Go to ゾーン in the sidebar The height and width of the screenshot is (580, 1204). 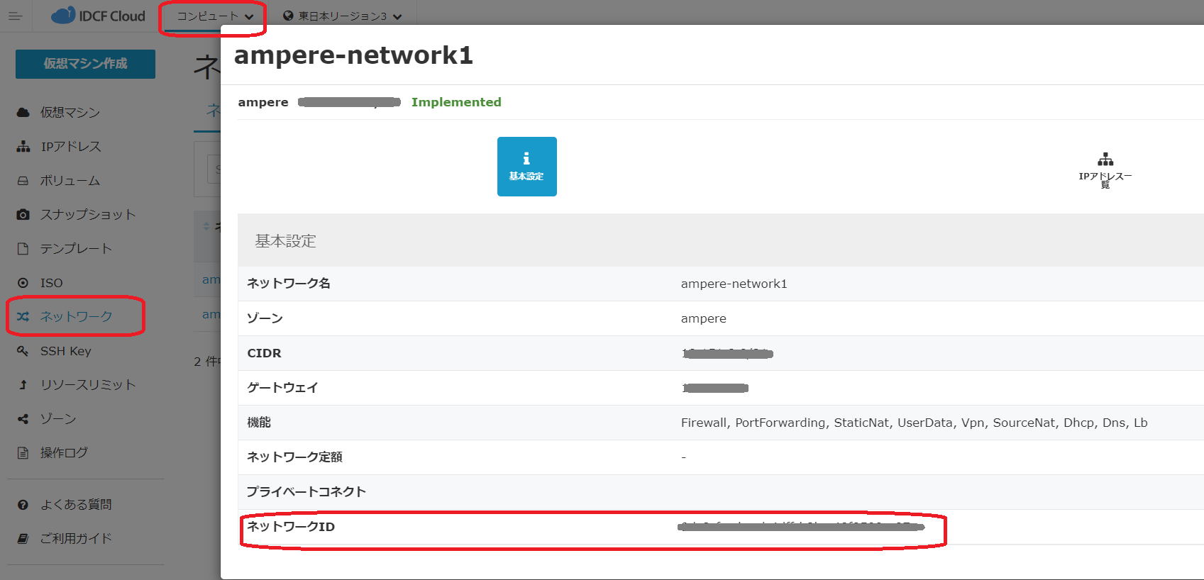(57, 418)
